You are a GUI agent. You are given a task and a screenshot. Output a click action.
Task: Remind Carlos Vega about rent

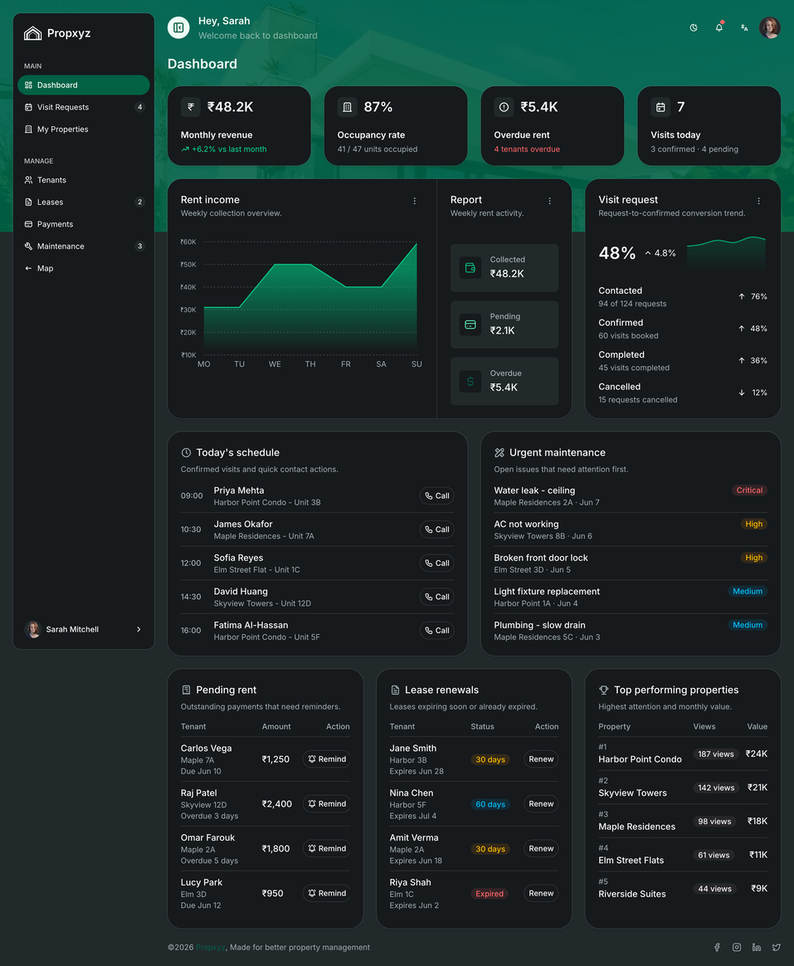point(326,759)
